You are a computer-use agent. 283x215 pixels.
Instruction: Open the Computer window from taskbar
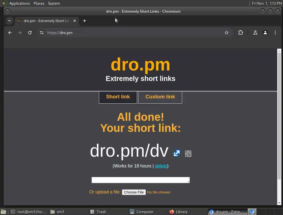pos(142,212)
